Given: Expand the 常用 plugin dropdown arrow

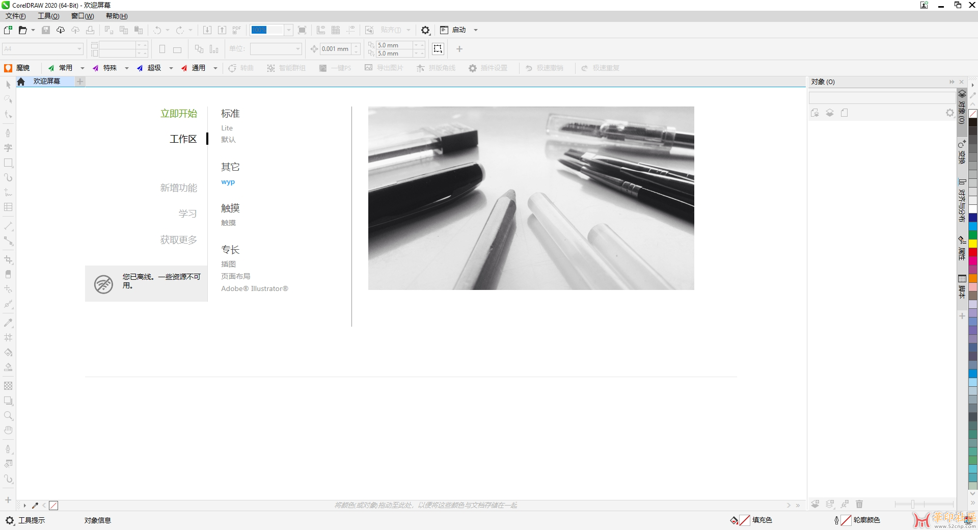Looking at the screenshot, I should [x=83, y=68].
